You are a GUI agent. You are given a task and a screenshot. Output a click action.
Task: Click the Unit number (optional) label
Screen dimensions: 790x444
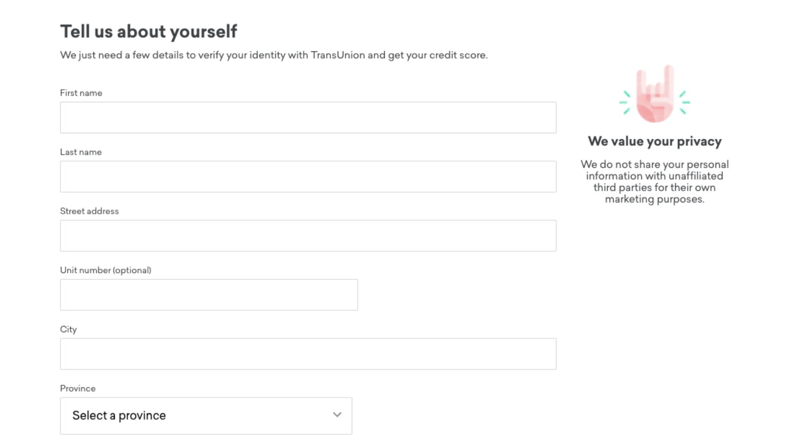pos(106,270)
